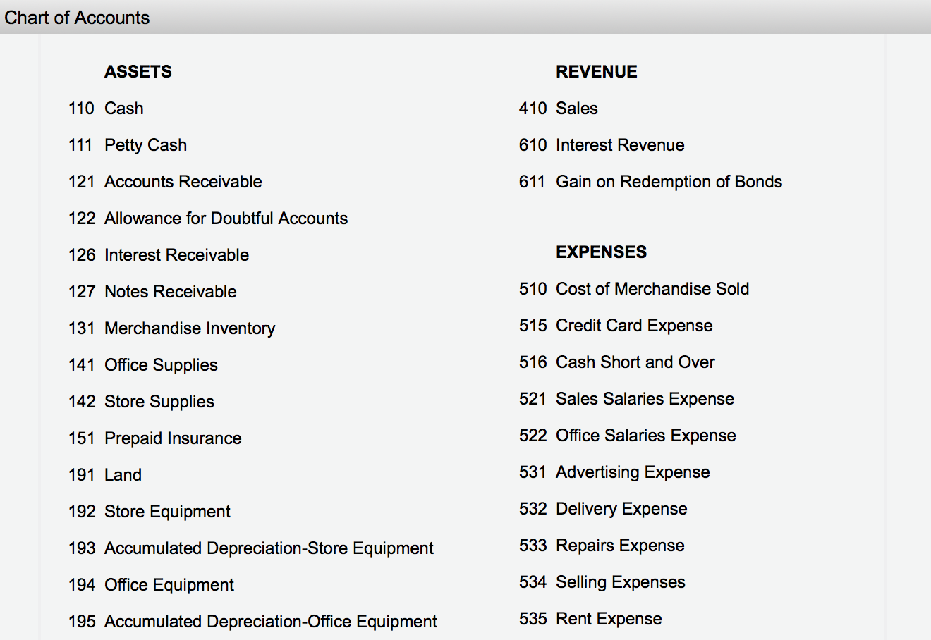
Task: Click the 111 Petty Cash row
Action: click(x=128, y=145)
